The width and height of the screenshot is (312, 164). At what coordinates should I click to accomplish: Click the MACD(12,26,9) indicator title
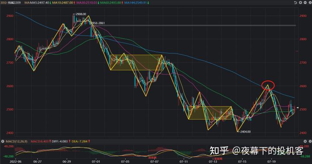coord(16,142)
